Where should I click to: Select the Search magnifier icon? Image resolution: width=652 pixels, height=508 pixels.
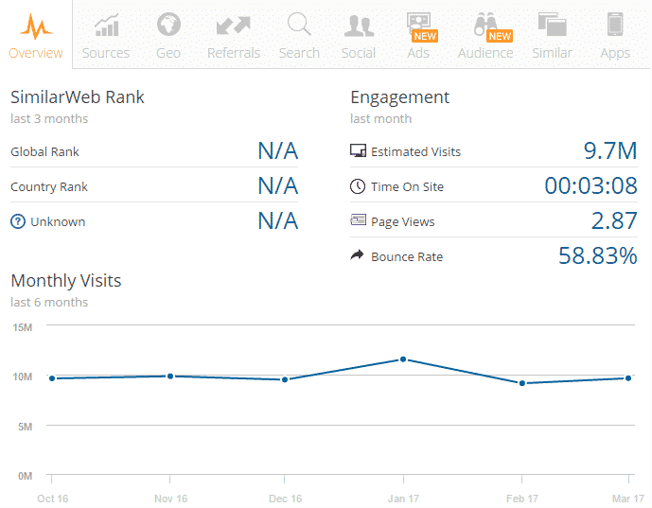click(x=299, y=26)
